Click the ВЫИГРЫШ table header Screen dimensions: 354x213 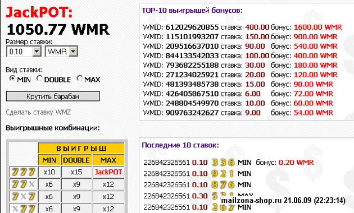point(81,149)
